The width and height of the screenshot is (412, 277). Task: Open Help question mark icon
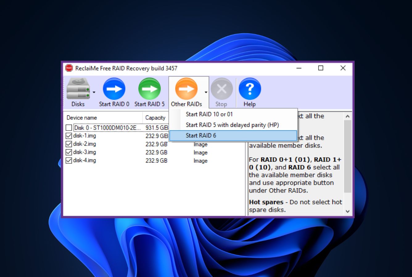point(250,89)
